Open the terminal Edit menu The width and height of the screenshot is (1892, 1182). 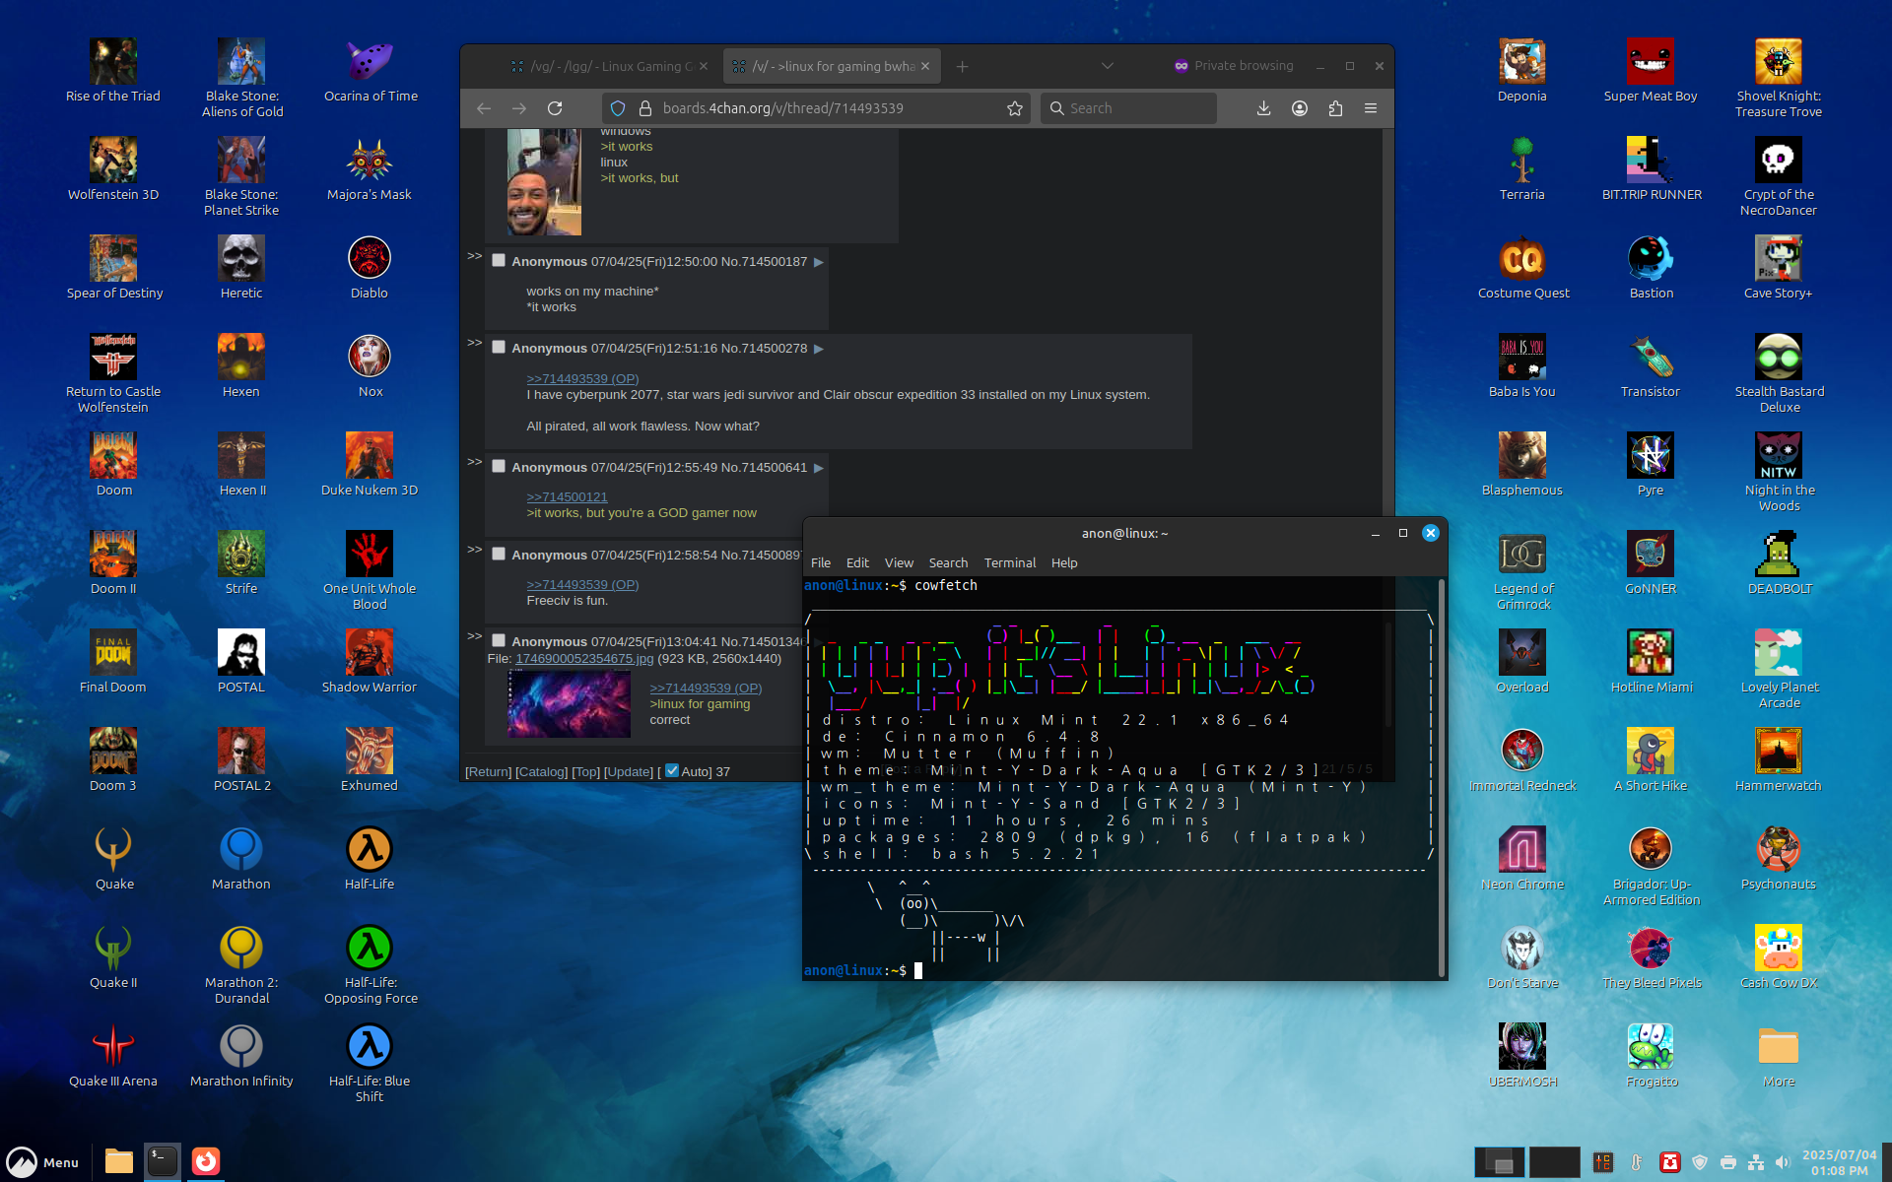[x=857, y=562]
